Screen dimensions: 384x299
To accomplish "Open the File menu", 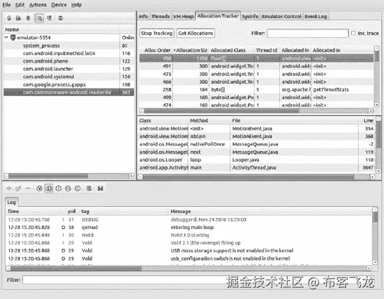I will [x=6, y=5].
